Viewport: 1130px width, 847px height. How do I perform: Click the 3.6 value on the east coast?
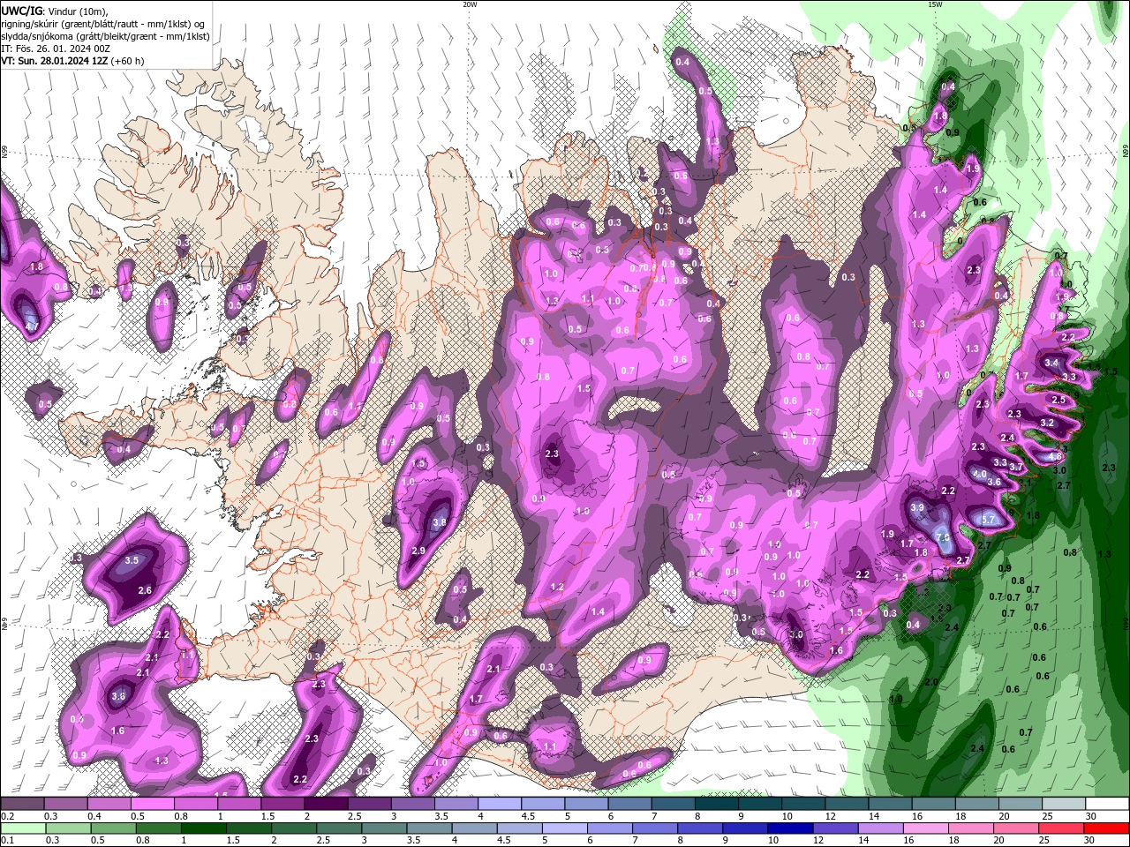coord(994,483)
